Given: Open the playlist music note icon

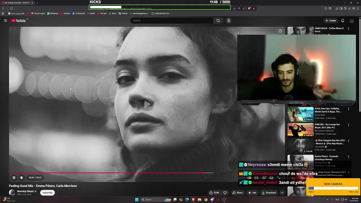Looking at the screenshot, I should (337, 8).
